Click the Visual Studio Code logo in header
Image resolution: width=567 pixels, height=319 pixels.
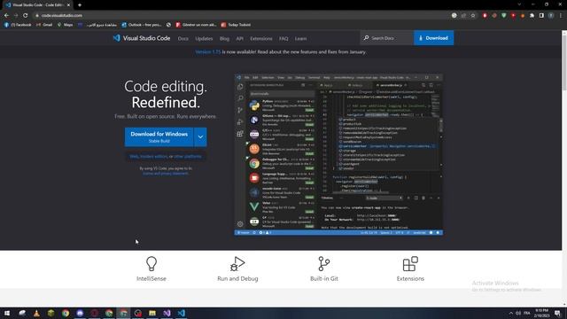click(142, 38)
